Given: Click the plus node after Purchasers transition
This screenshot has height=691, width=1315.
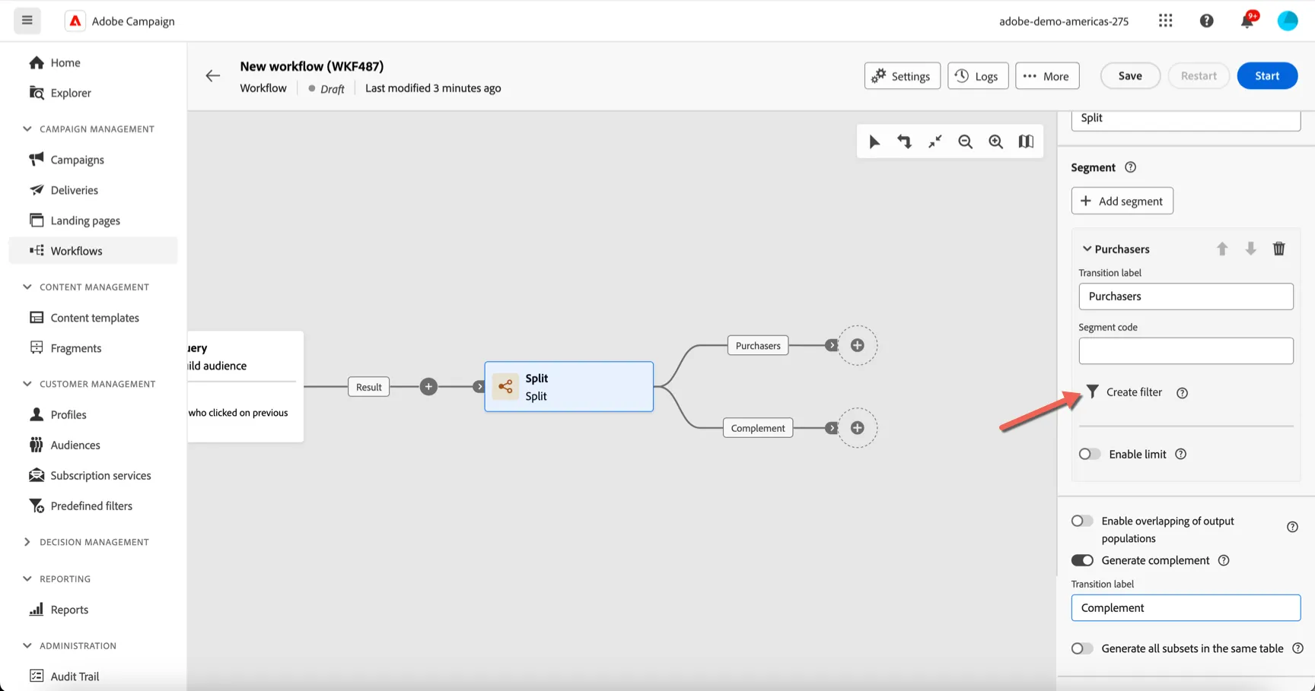Looking at the screenshot, I should pos(857,345).
